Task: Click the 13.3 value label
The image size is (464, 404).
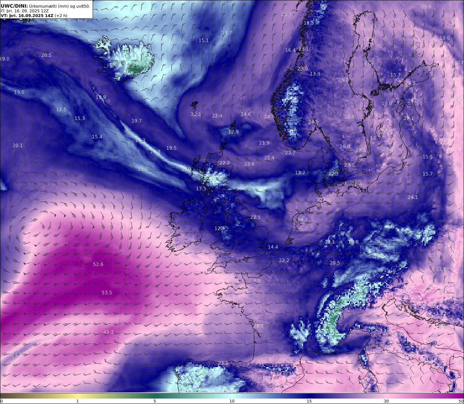Action: [315, 74]
